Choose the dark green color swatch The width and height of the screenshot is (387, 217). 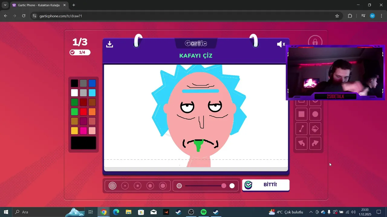pyautogui.click(x=74, y=102)
